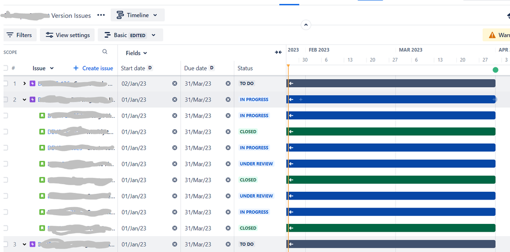Click Create issue

93,68
